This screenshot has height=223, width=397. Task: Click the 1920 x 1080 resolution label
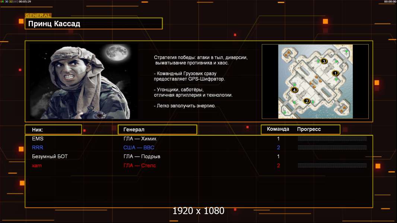198,211
